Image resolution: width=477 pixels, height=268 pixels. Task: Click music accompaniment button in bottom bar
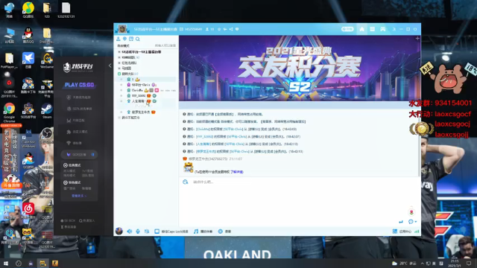[203, 232]
